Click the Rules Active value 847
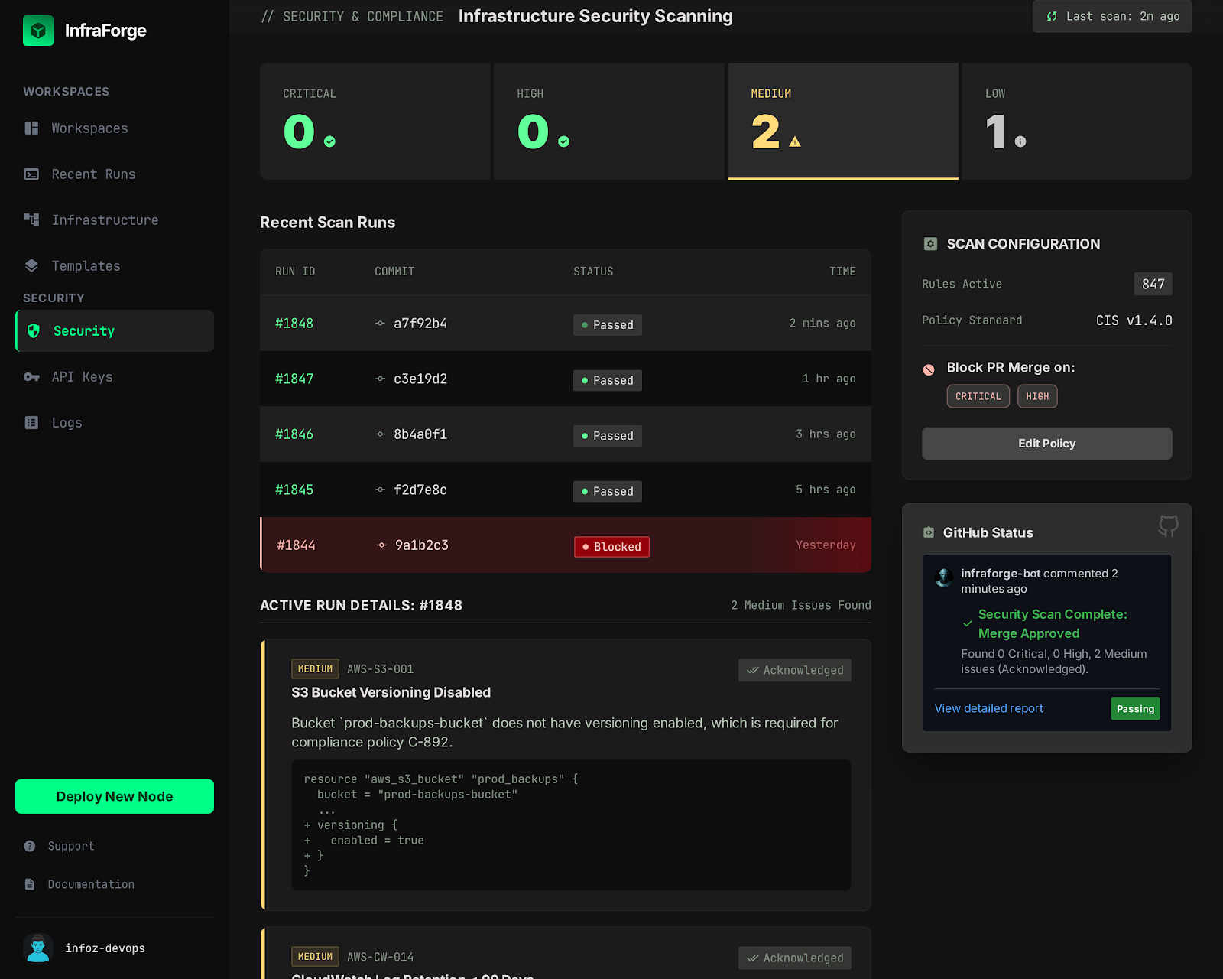 coord(1153,284)
